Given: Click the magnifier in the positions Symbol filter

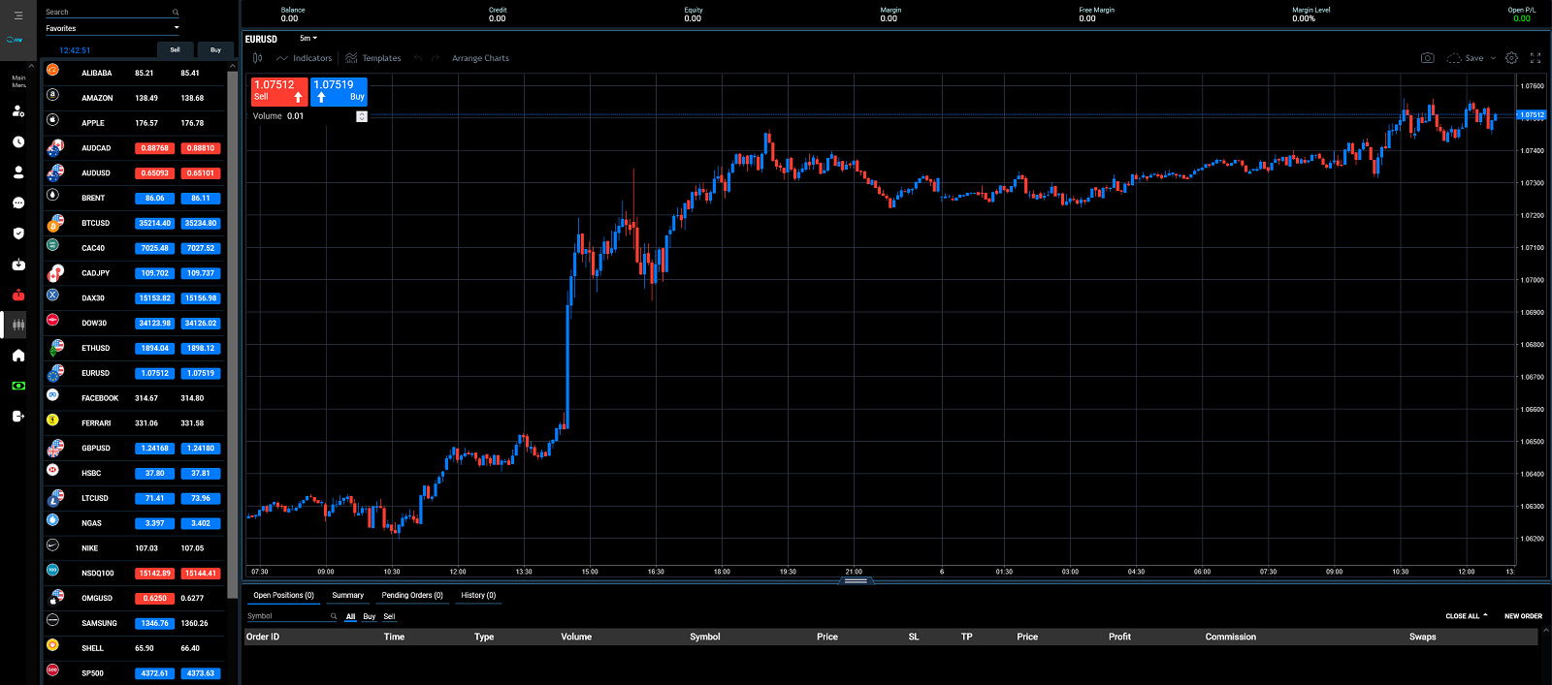Looking at the screenshot, I should (x=334, y=616).
